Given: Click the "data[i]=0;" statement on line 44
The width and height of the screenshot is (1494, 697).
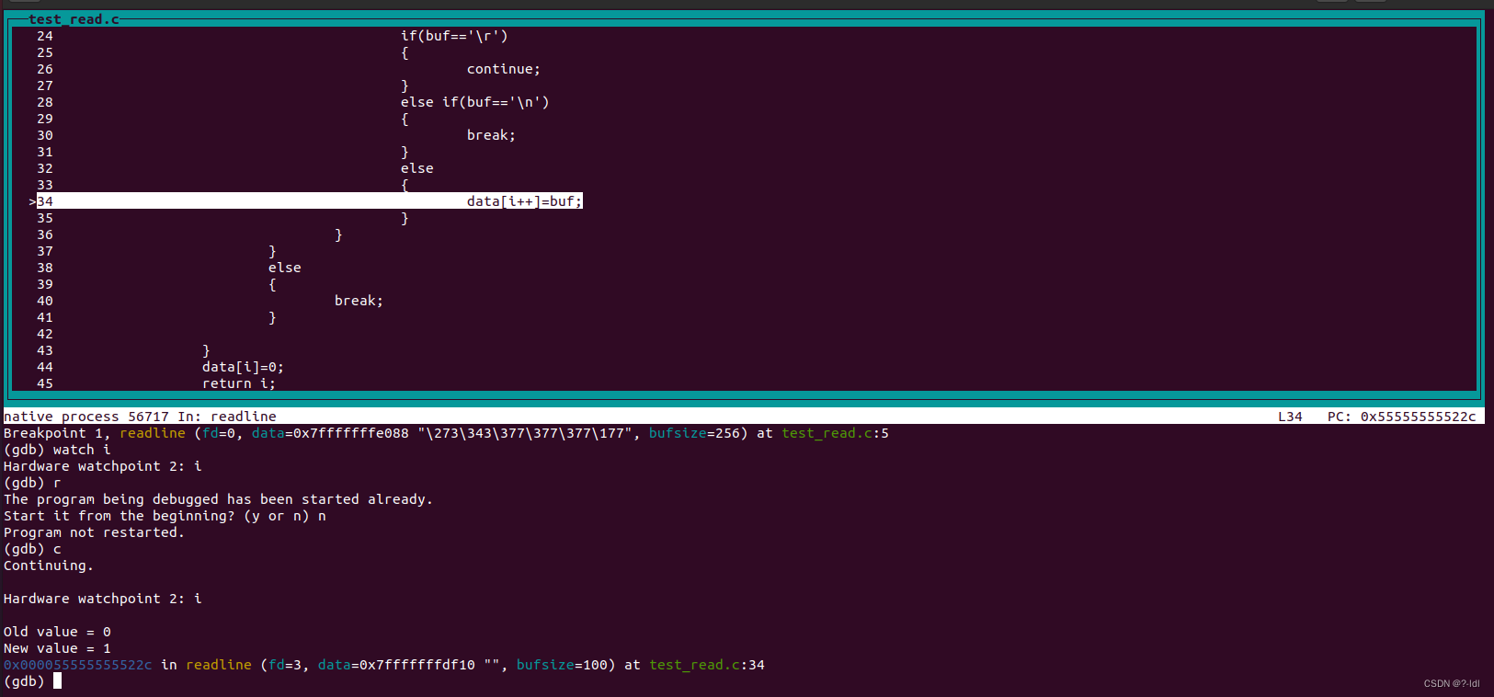Looking at the screenshot, I should point(243,367).
